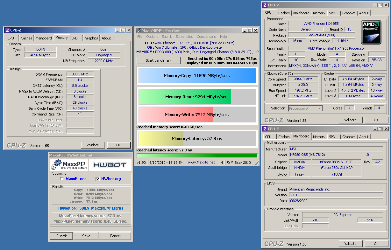391x250 pixels.
Task: Switch to Caches tab in CPU window
Action: coord(284,13)
